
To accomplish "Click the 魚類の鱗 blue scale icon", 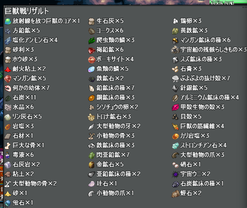I will pyautogui.click(x=92, y=69).
